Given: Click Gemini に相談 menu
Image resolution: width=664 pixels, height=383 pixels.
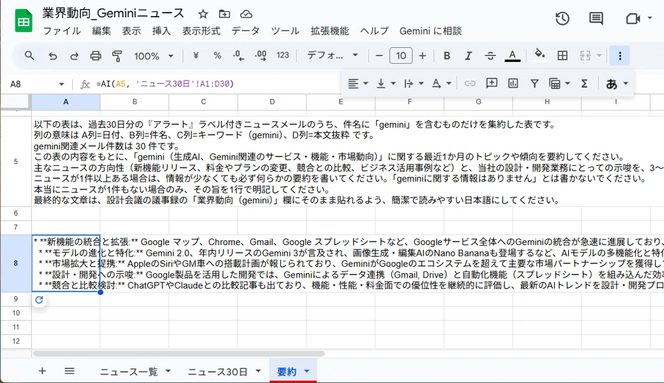Looking at the screenshot, I should [430, 31].
